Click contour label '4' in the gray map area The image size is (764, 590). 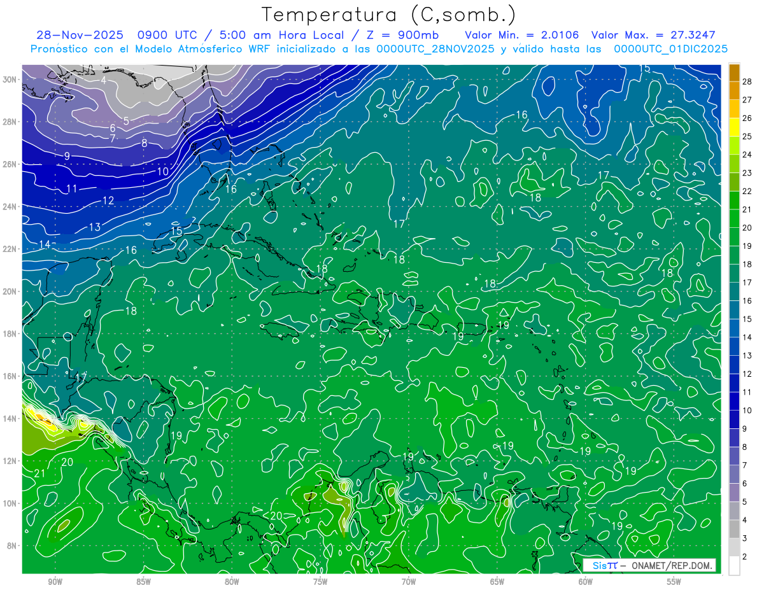tap(103, 80)
